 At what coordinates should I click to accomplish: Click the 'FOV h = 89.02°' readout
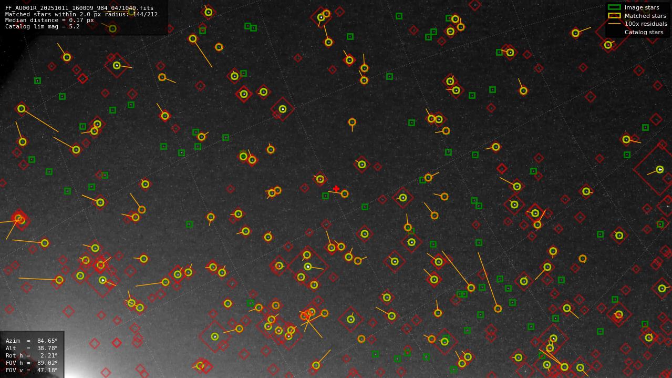(32, 363)
